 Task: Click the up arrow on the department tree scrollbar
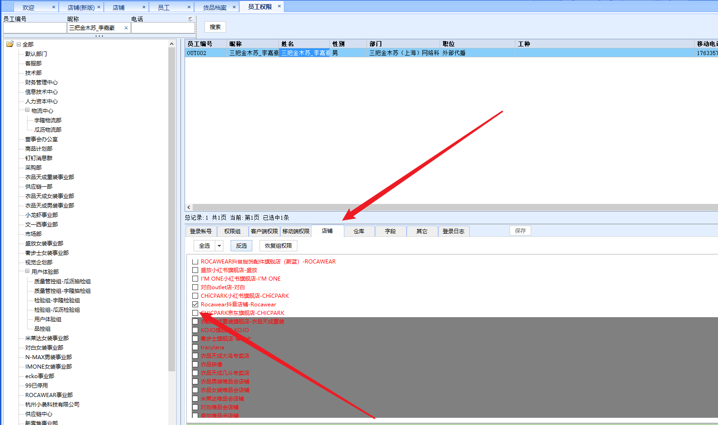pyautogui.click(x=171, y=44)
